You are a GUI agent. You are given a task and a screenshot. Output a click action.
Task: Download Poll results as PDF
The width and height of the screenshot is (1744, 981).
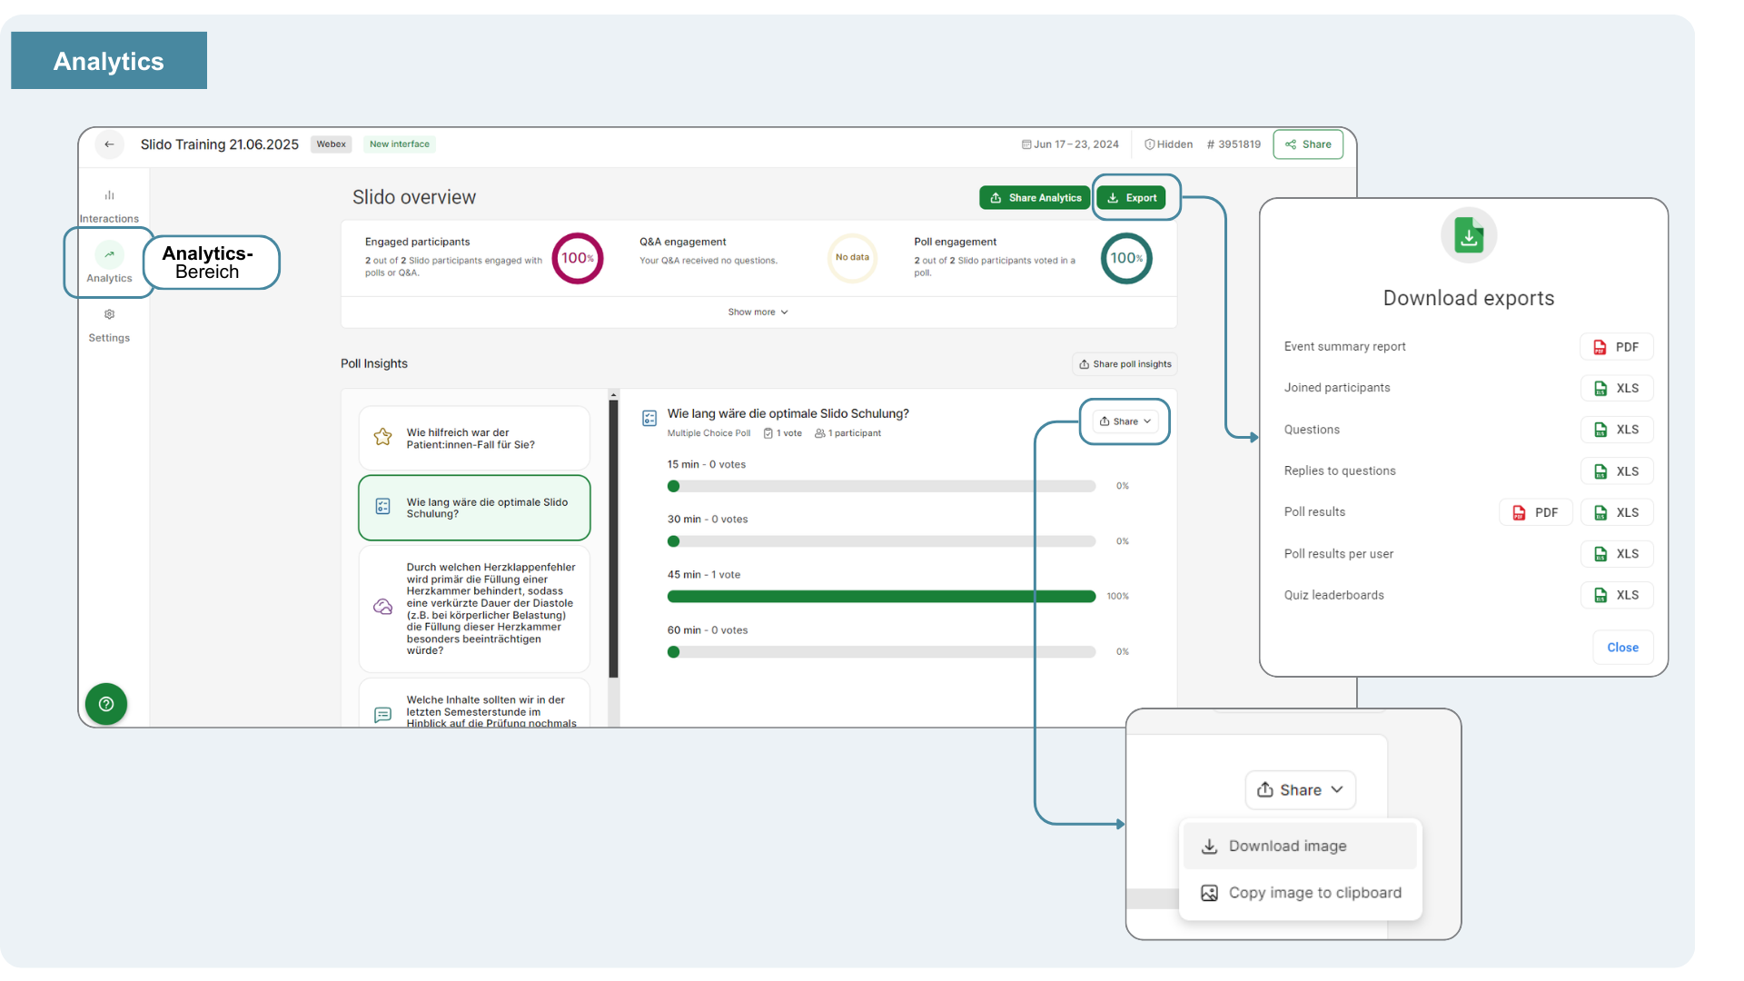[x=1536, y=512]
